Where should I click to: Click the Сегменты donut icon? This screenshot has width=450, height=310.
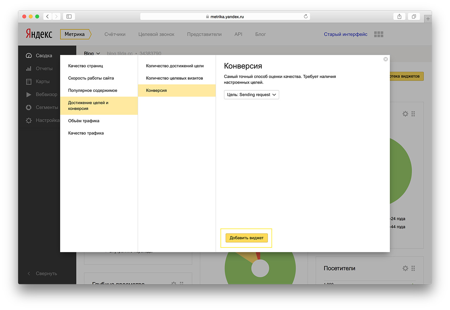[x=29, y=107]
